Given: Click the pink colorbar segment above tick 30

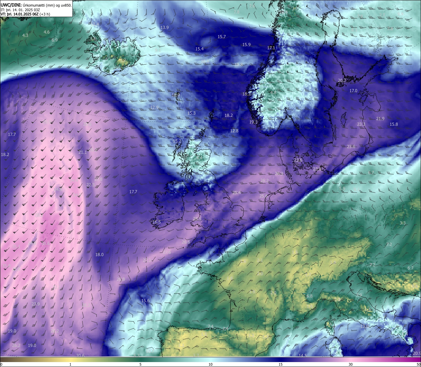Looking at the screenshot, I should tap(351, 359).
